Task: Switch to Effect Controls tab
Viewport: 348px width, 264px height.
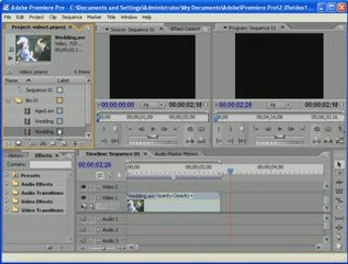Action: tap(185, 29)
